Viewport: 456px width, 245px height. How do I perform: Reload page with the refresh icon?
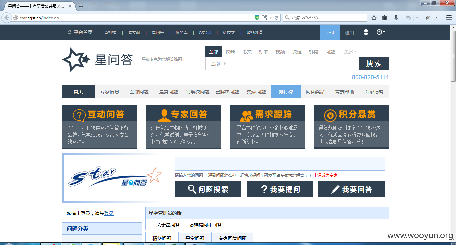tap(277, 18)
